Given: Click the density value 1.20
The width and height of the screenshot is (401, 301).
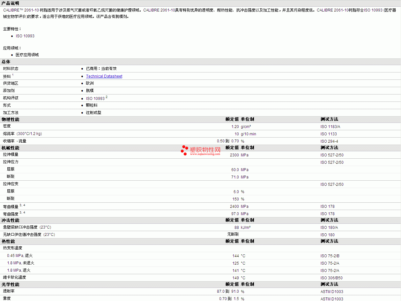Looking at the screenshot, I should 235,127.
